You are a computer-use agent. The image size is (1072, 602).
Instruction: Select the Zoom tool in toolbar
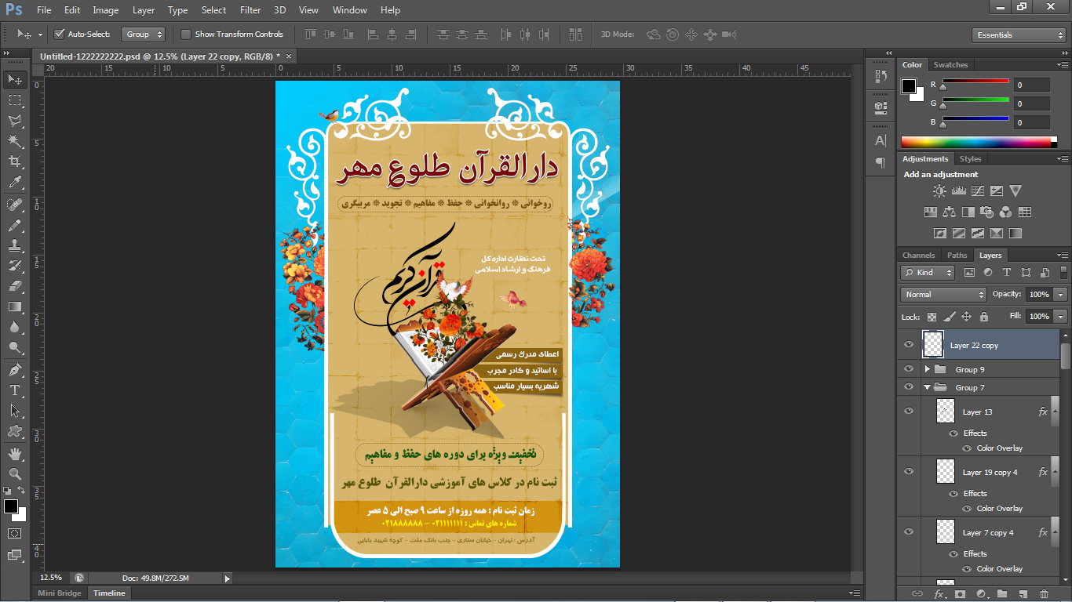point(14,474)
